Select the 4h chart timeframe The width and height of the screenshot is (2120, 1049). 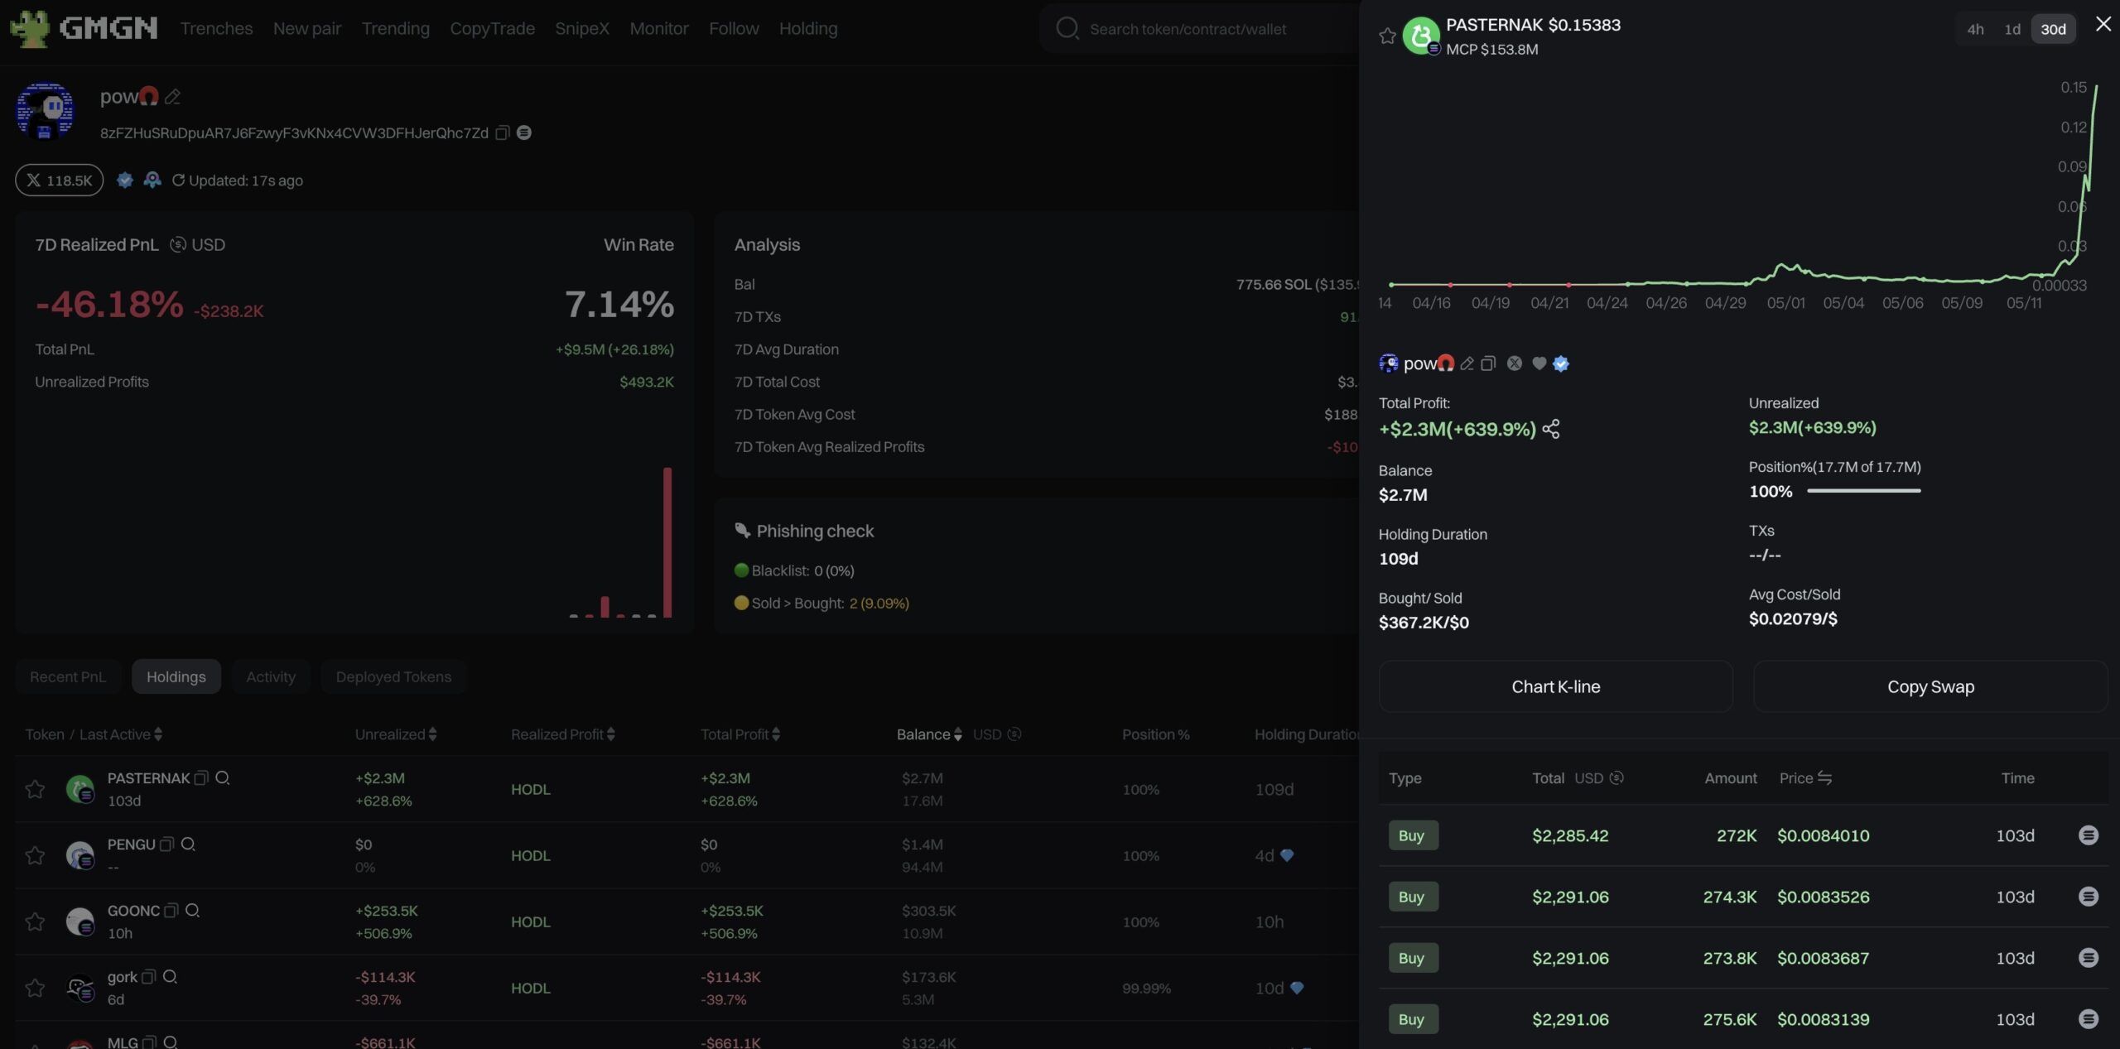[x=1975, y=29]
